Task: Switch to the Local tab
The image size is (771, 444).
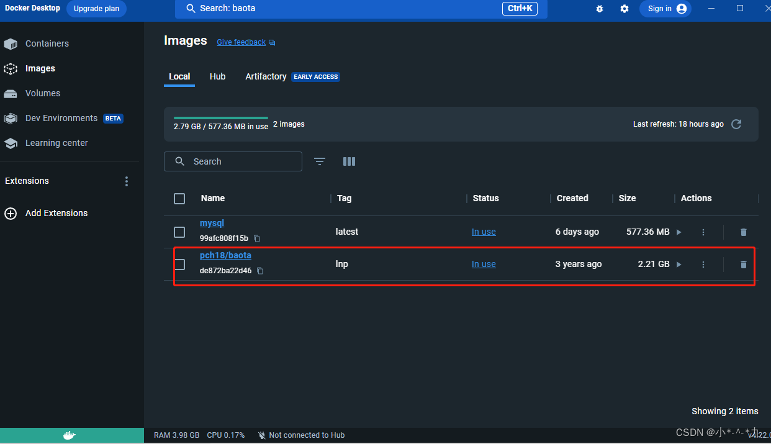Action: point(179,76)
